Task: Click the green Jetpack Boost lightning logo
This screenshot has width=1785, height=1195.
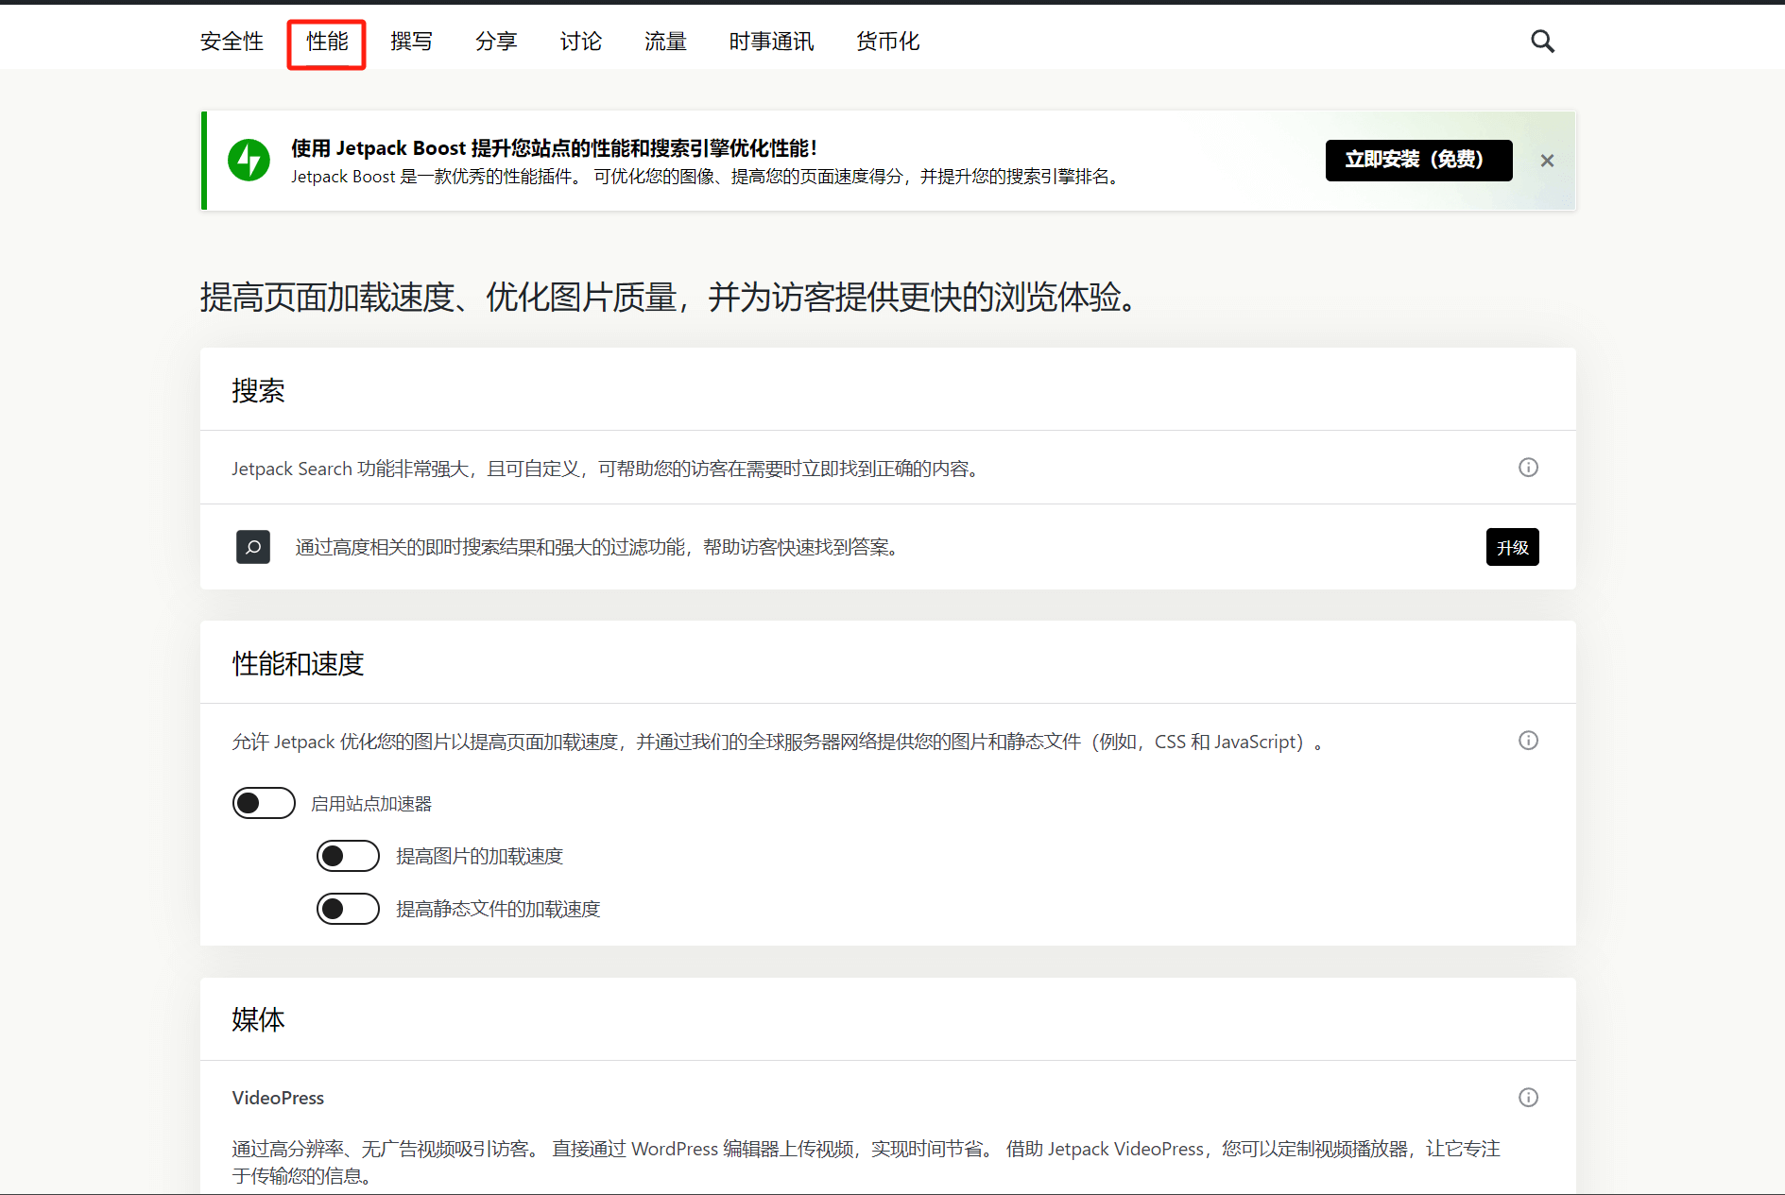Action: (249, 161)
